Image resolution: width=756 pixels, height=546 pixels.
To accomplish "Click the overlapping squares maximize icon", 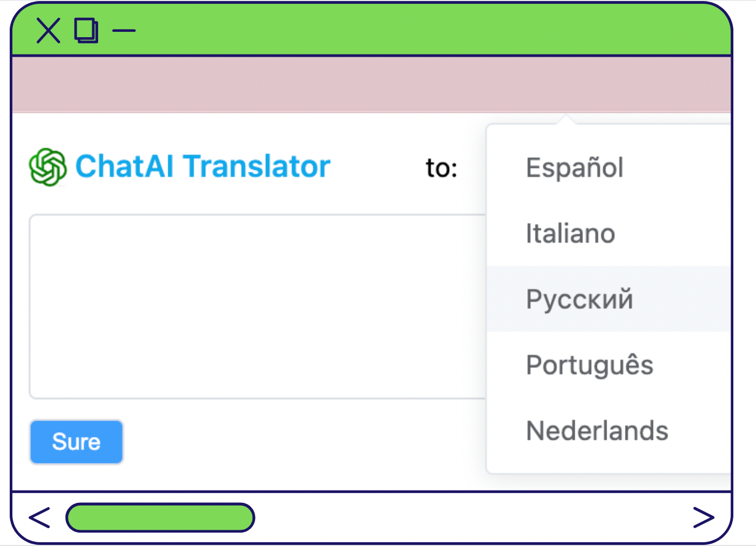I will pyautogui.click(x=86, y=30).
